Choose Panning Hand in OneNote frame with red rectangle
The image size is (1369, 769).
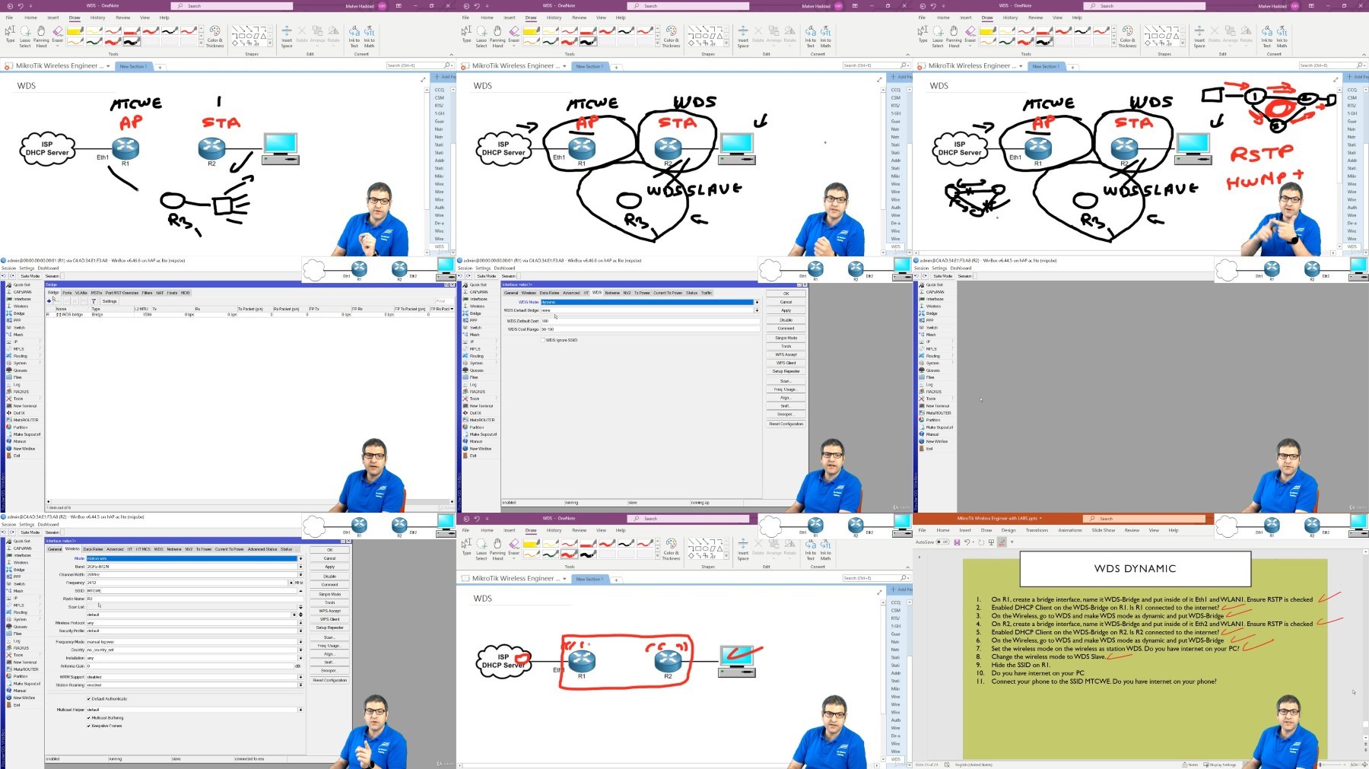pos(497,549)
